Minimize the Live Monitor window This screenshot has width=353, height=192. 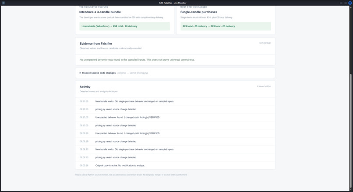click(341, 3)
